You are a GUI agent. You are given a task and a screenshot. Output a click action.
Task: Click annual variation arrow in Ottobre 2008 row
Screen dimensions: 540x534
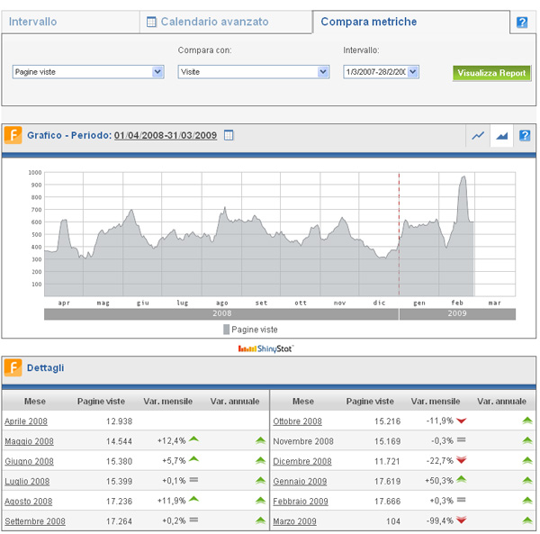(x=527, y=421)
